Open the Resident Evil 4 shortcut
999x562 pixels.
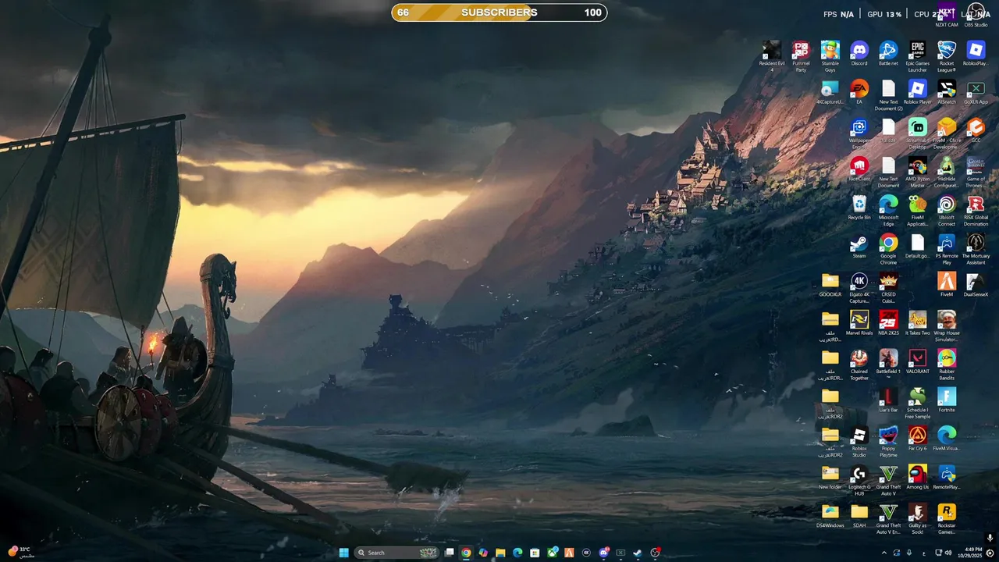(771, 57)
